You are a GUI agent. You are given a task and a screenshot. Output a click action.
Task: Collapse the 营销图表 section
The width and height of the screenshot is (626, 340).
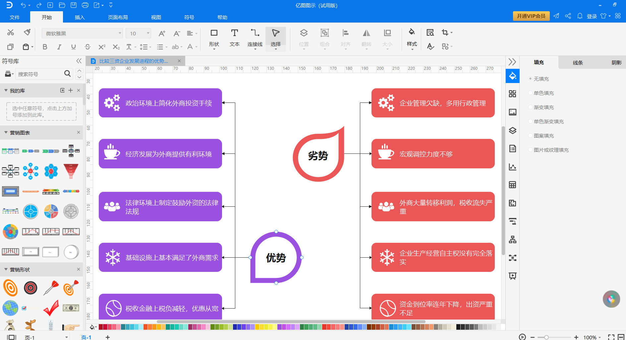pos(6,132)
